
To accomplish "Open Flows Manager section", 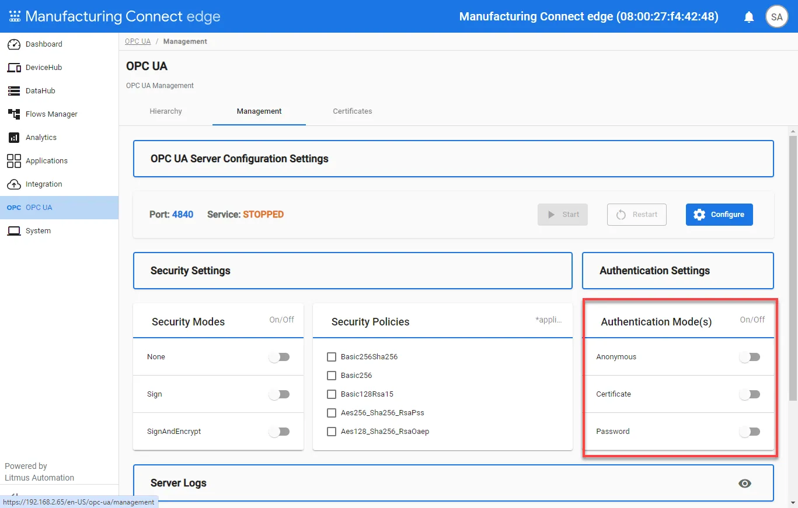I will click(59, 114).
